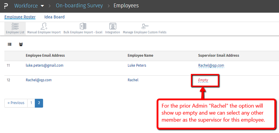This screenshot has width=279, height=133.
Task: Open luke.peters@gmail.com email link
Action: point(44,65)
